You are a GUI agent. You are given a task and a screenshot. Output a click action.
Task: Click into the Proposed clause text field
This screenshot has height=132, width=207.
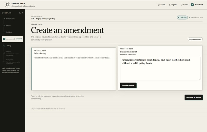(x=160, y=68)
